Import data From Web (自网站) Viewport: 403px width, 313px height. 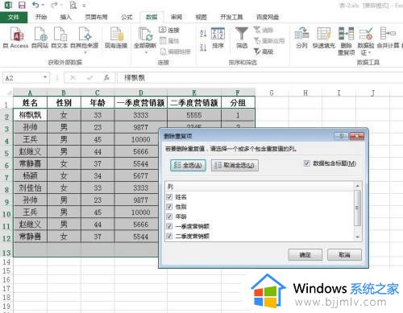click(39, 38)
